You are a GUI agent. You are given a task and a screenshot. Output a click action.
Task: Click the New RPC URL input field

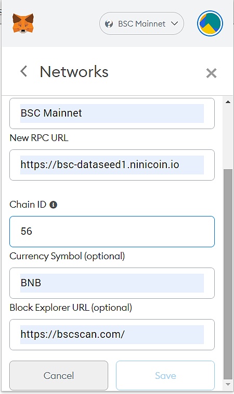(112, 165)
